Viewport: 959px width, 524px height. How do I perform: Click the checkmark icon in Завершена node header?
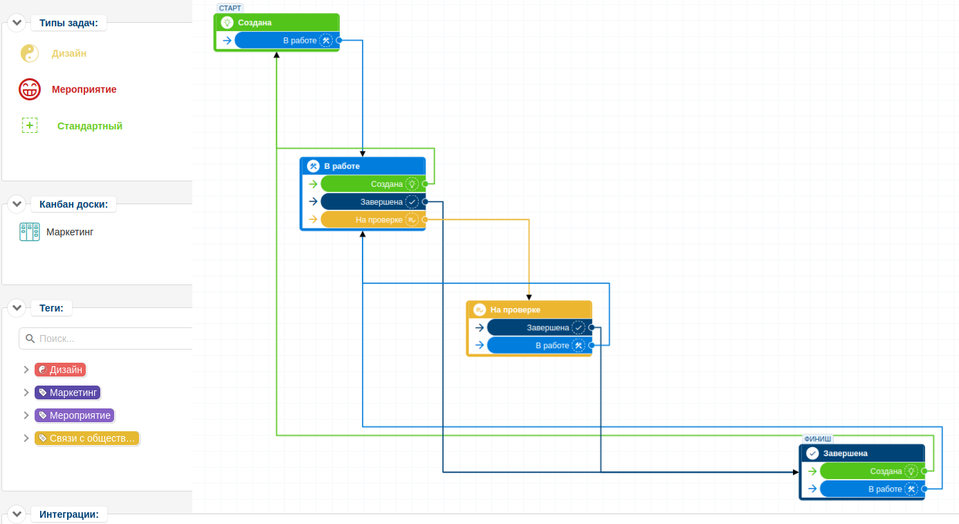click(x=812, y=453)
